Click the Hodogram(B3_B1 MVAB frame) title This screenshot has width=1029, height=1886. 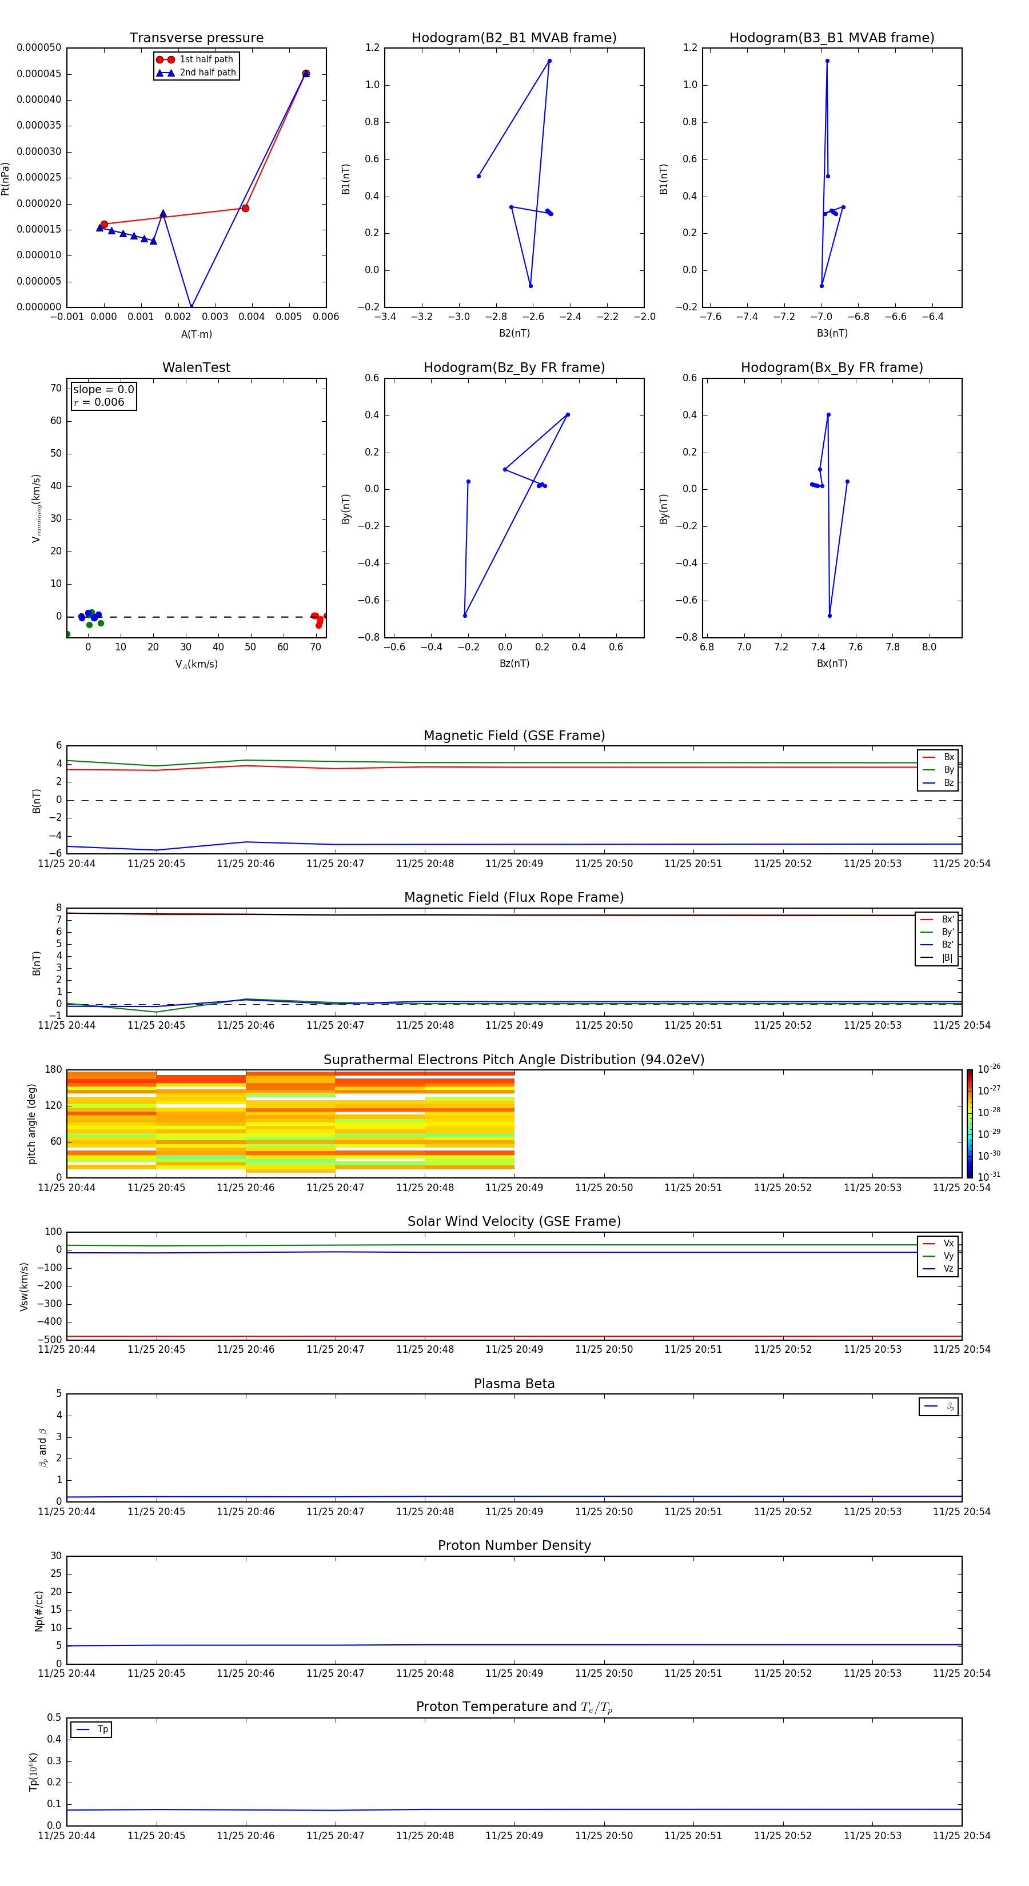(832, 38)
